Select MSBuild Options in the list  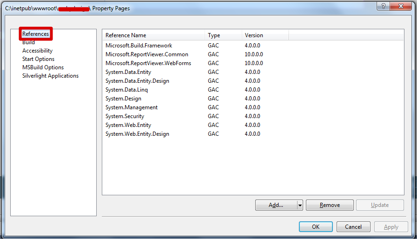tap(43, 67)
